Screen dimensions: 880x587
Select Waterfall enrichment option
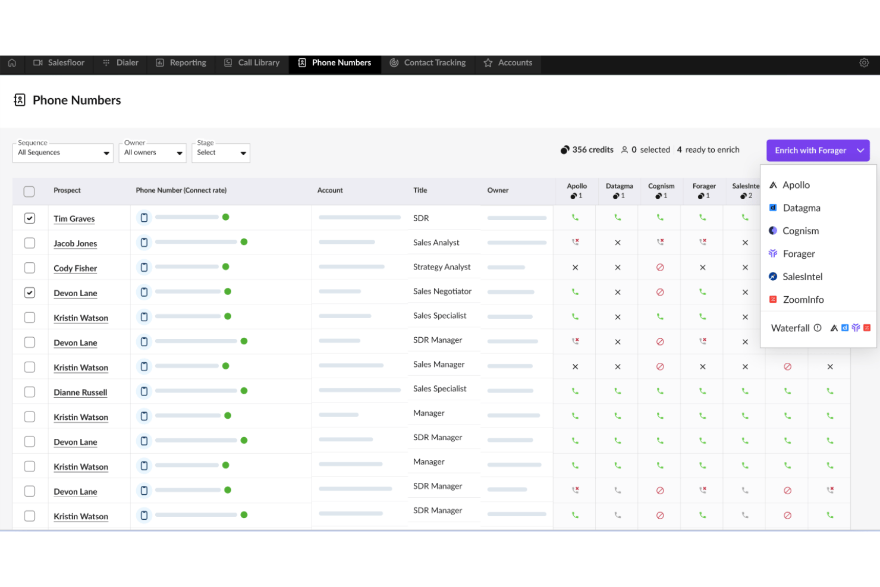click(x=818, y=328)
